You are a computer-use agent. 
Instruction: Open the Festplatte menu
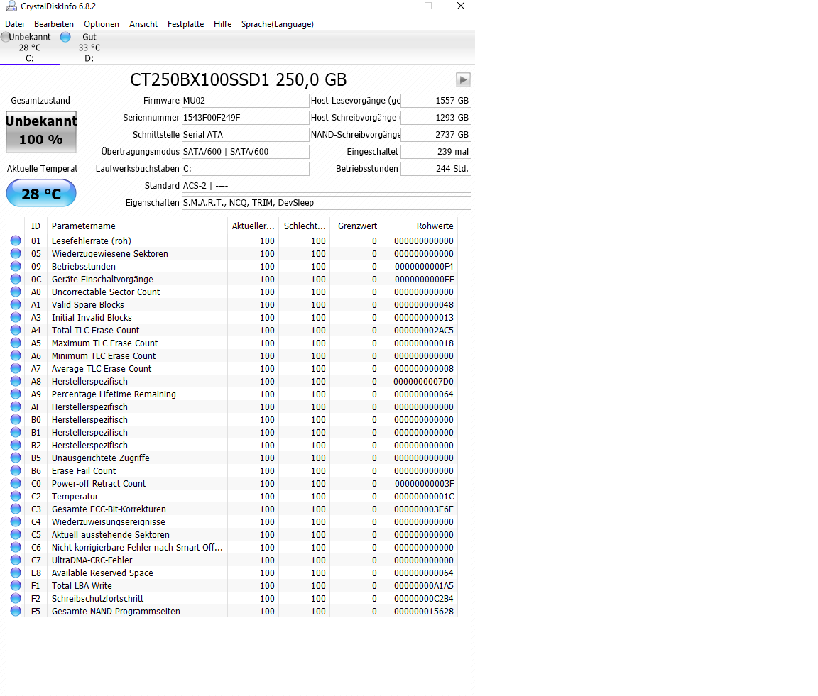(186, 24)
